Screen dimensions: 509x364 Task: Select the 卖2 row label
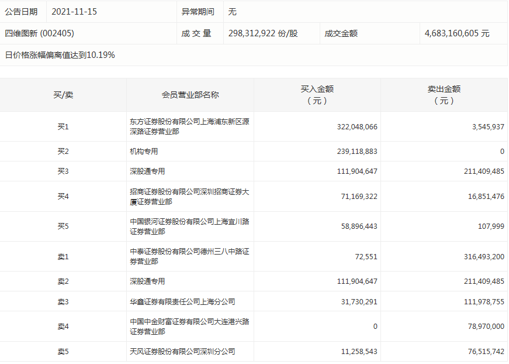(x=63, y=281)
